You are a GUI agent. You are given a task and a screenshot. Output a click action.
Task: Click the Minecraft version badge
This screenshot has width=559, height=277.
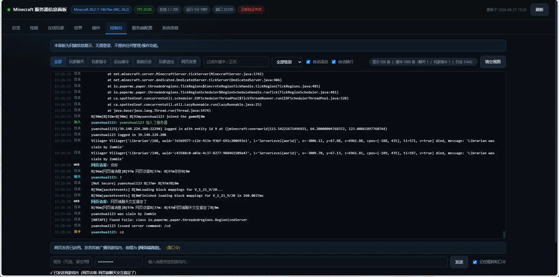tap(101, 10)
